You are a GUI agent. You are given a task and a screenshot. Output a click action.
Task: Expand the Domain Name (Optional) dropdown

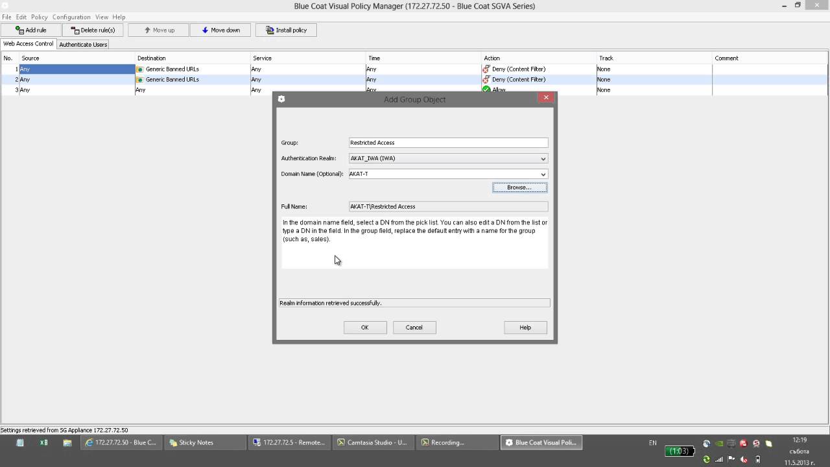543,174
